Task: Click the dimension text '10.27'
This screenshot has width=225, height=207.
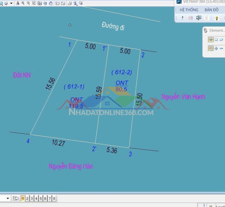Action: coord(58,143)
